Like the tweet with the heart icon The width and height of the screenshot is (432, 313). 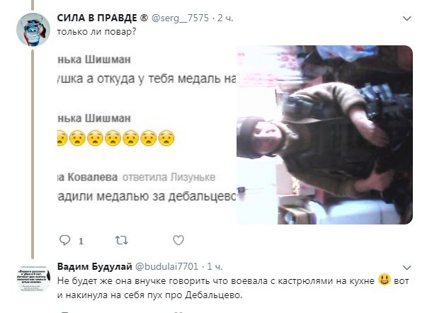tap(178, 240)
